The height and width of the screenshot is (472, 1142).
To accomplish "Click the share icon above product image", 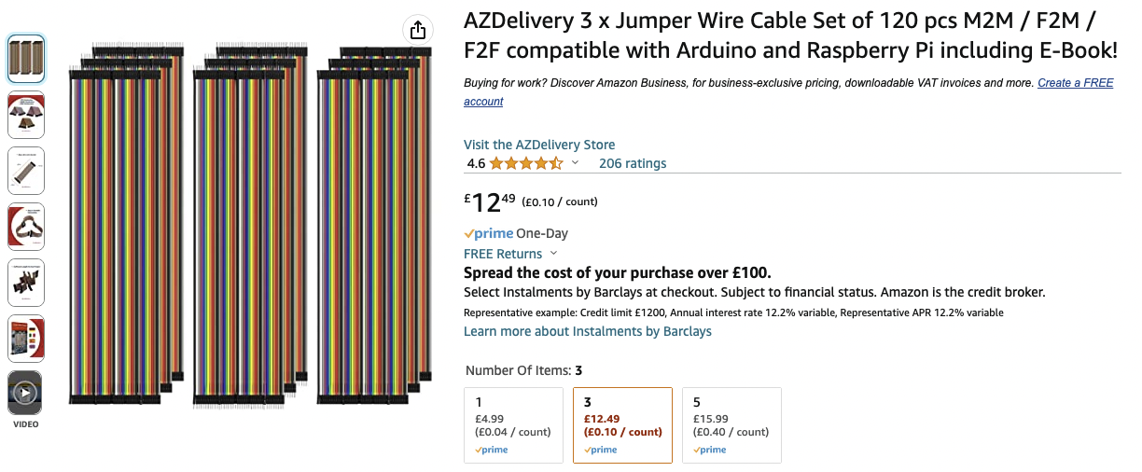I will [418, 30].
